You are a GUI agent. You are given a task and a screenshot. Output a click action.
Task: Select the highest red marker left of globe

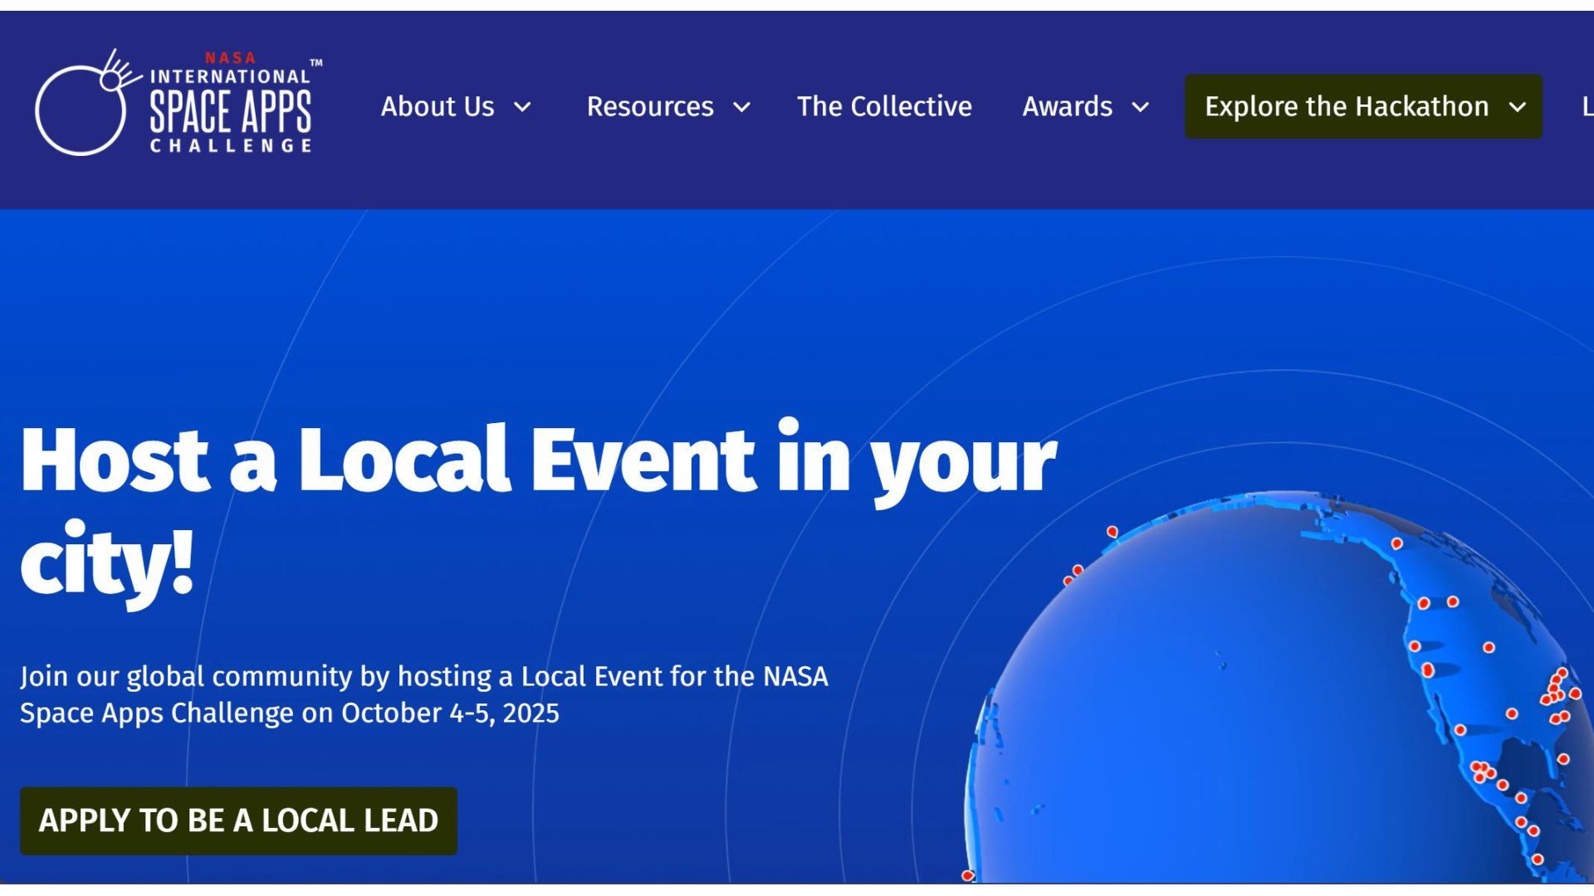point(1112,531)
